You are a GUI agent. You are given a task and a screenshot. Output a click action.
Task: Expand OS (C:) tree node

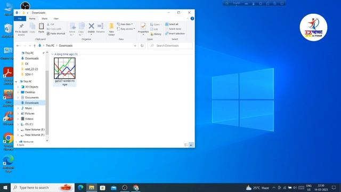click(x=18, y=124)
